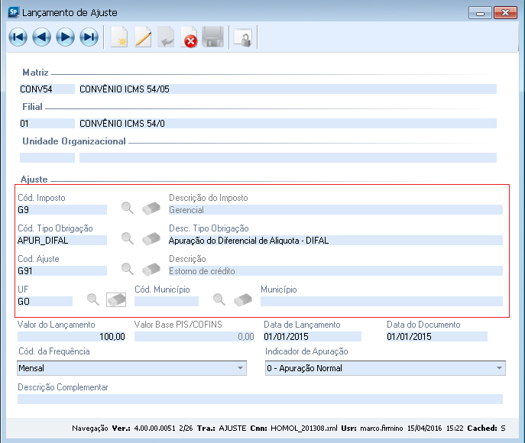Viewport: 525px width, 443px height.
Task: Clear the Cód. Município with eraser icon
Action: pos(243,300)
